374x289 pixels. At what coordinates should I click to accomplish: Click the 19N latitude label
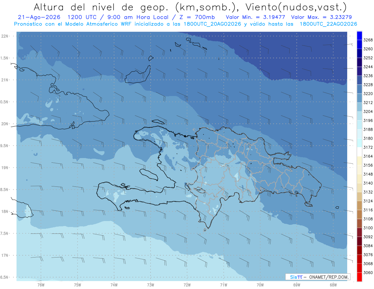pos(5,168)
